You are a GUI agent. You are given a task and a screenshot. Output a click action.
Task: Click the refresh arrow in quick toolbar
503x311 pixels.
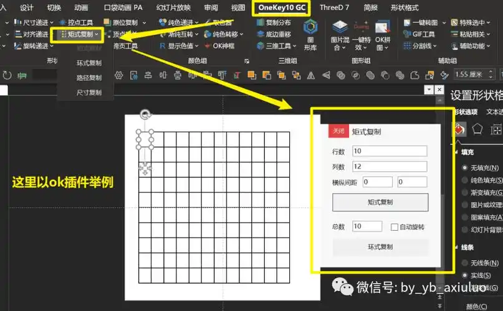click(7, 76)
